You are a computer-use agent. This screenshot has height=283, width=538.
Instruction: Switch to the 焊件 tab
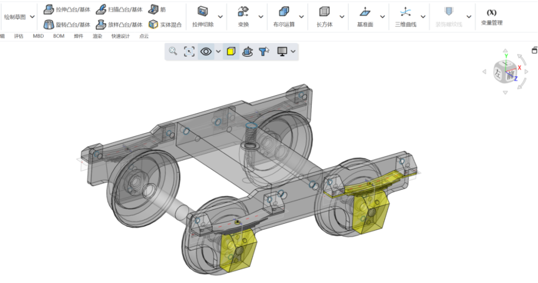(79, 36)
